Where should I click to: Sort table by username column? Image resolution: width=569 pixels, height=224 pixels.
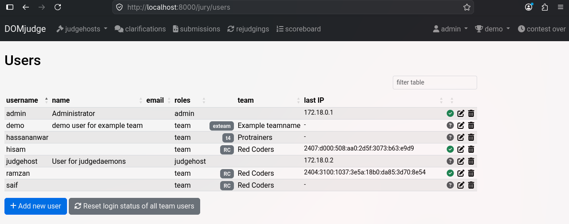coord(27,100)
